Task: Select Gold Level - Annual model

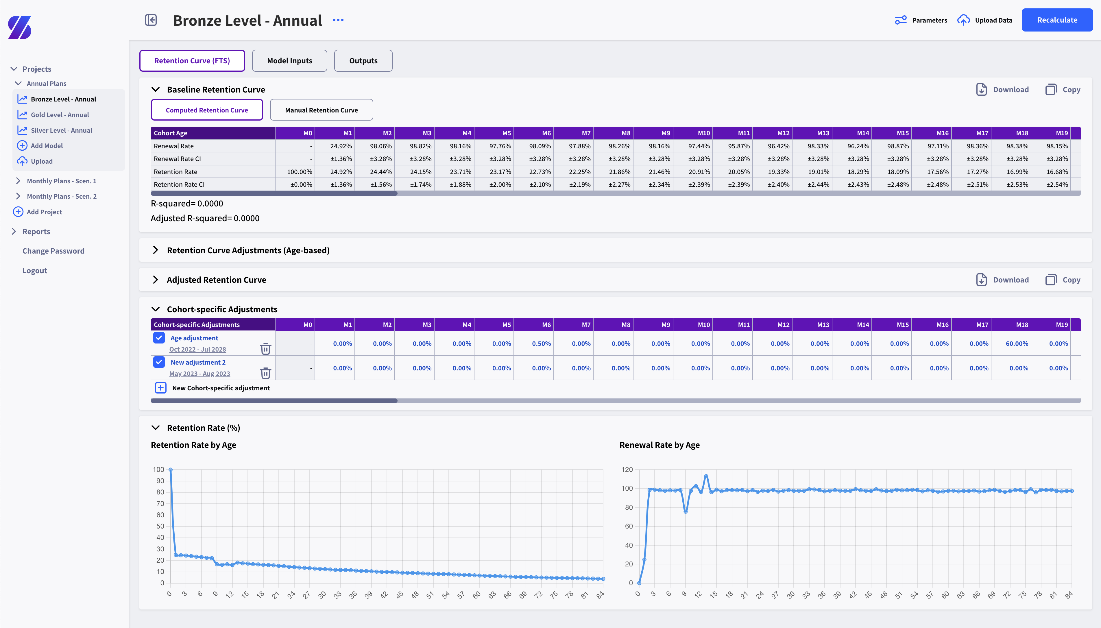Action: [60, 114]
